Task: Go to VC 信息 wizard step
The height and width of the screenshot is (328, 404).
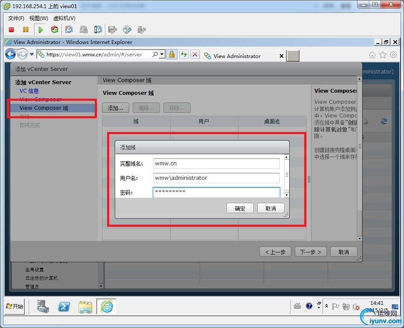Action: [x=29, y=91]
